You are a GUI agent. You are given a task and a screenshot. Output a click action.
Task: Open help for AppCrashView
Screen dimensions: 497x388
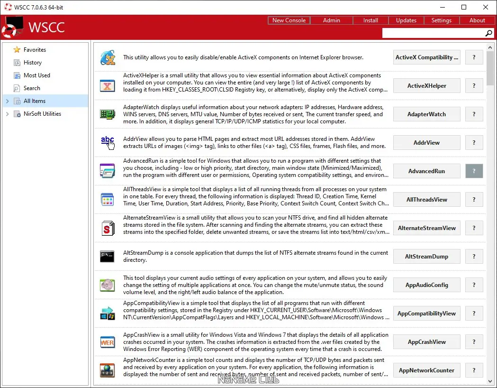[x=474, y=342]
